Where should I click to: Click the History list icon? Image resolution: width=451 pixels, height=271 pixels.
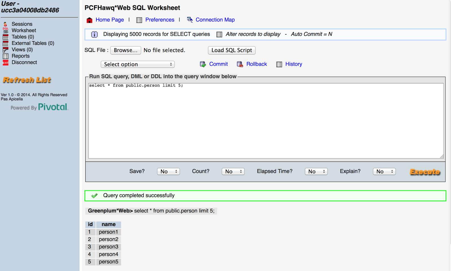(x=279, y=64)
